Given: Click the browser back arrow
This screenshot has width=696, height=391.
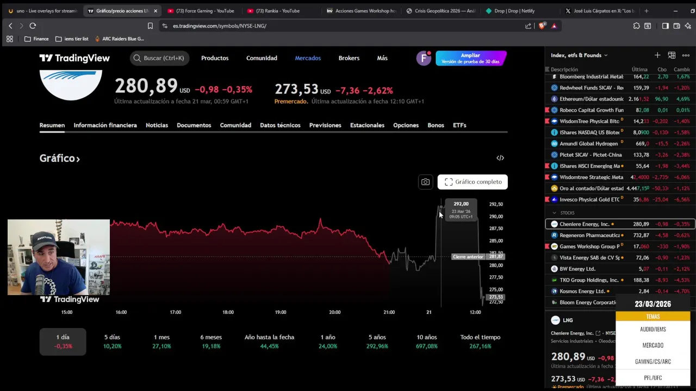Looking at the screenshot, I should coord(10,26).
